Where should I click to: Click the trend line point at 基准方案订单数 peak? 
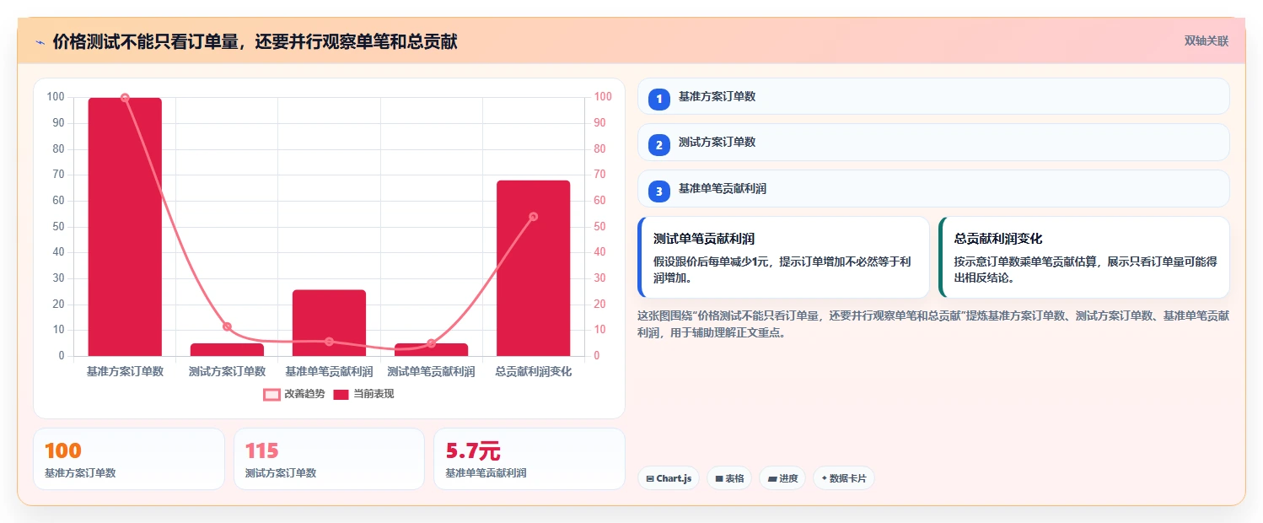click(125, 98)
